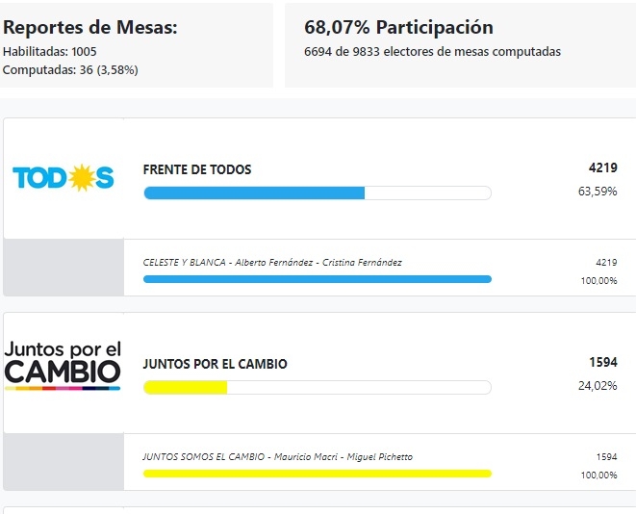Viewport: 636px width, 514px height.
Task: Open the Juntos Somos el Cambio list row
Action: 277,457
